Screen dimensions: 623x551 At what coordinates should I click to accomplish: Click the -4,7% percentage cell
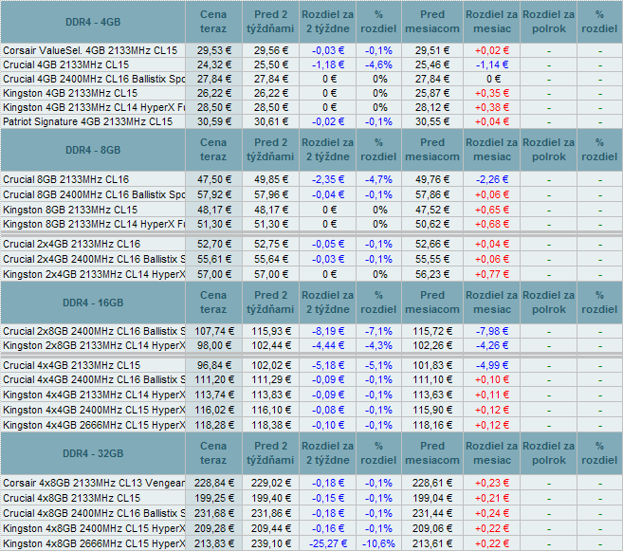click(378, 179)
